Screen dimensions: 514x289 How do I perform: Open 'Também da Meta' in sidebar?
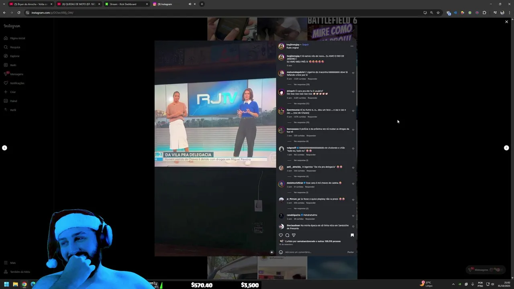click(17, 272)
